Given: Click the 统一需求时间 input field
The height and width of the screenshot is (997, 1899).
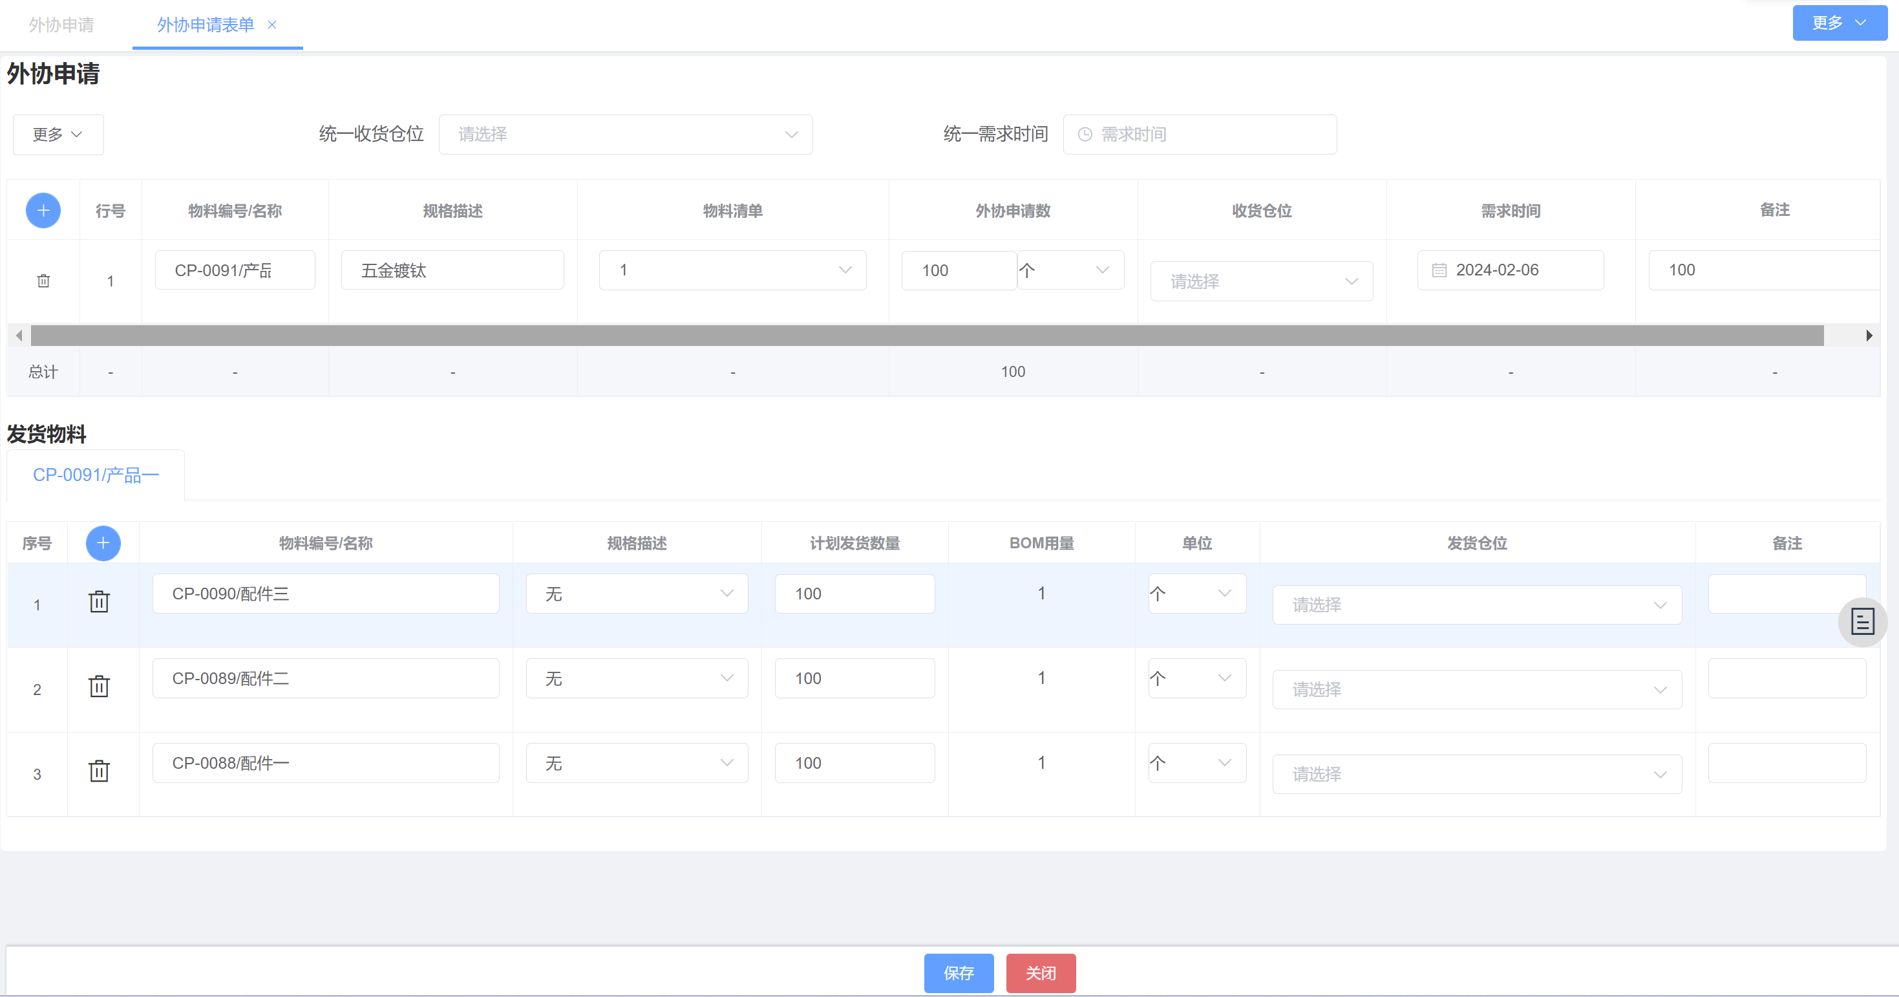Looking at the screenshot, I should (x=1200, y=134).
